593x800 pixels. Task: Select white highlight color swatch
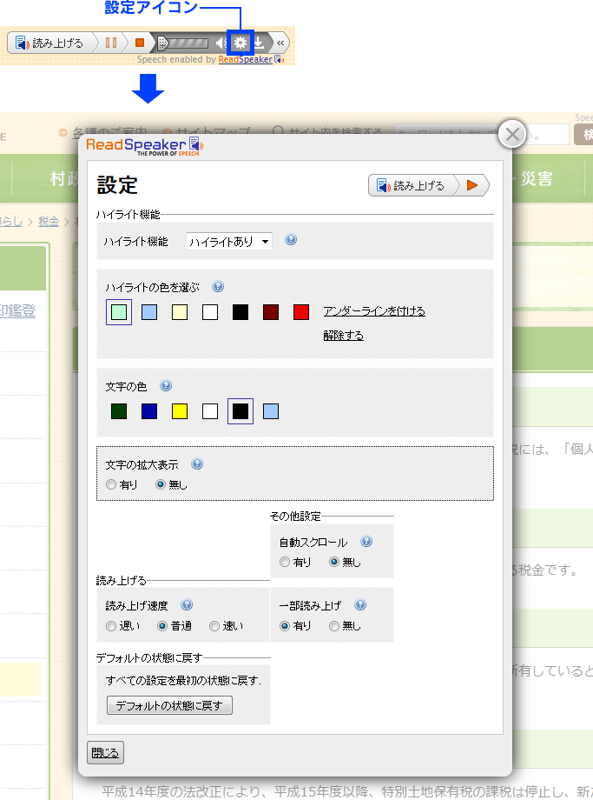210,312
